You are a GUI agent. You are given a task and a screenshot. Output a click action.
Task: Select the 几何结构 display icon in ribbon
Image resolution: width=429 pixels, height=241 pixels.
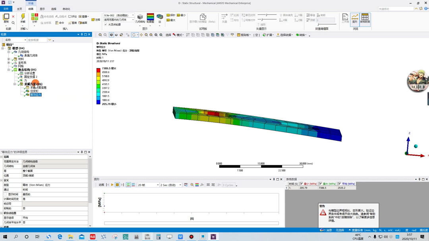pos(140,17)
